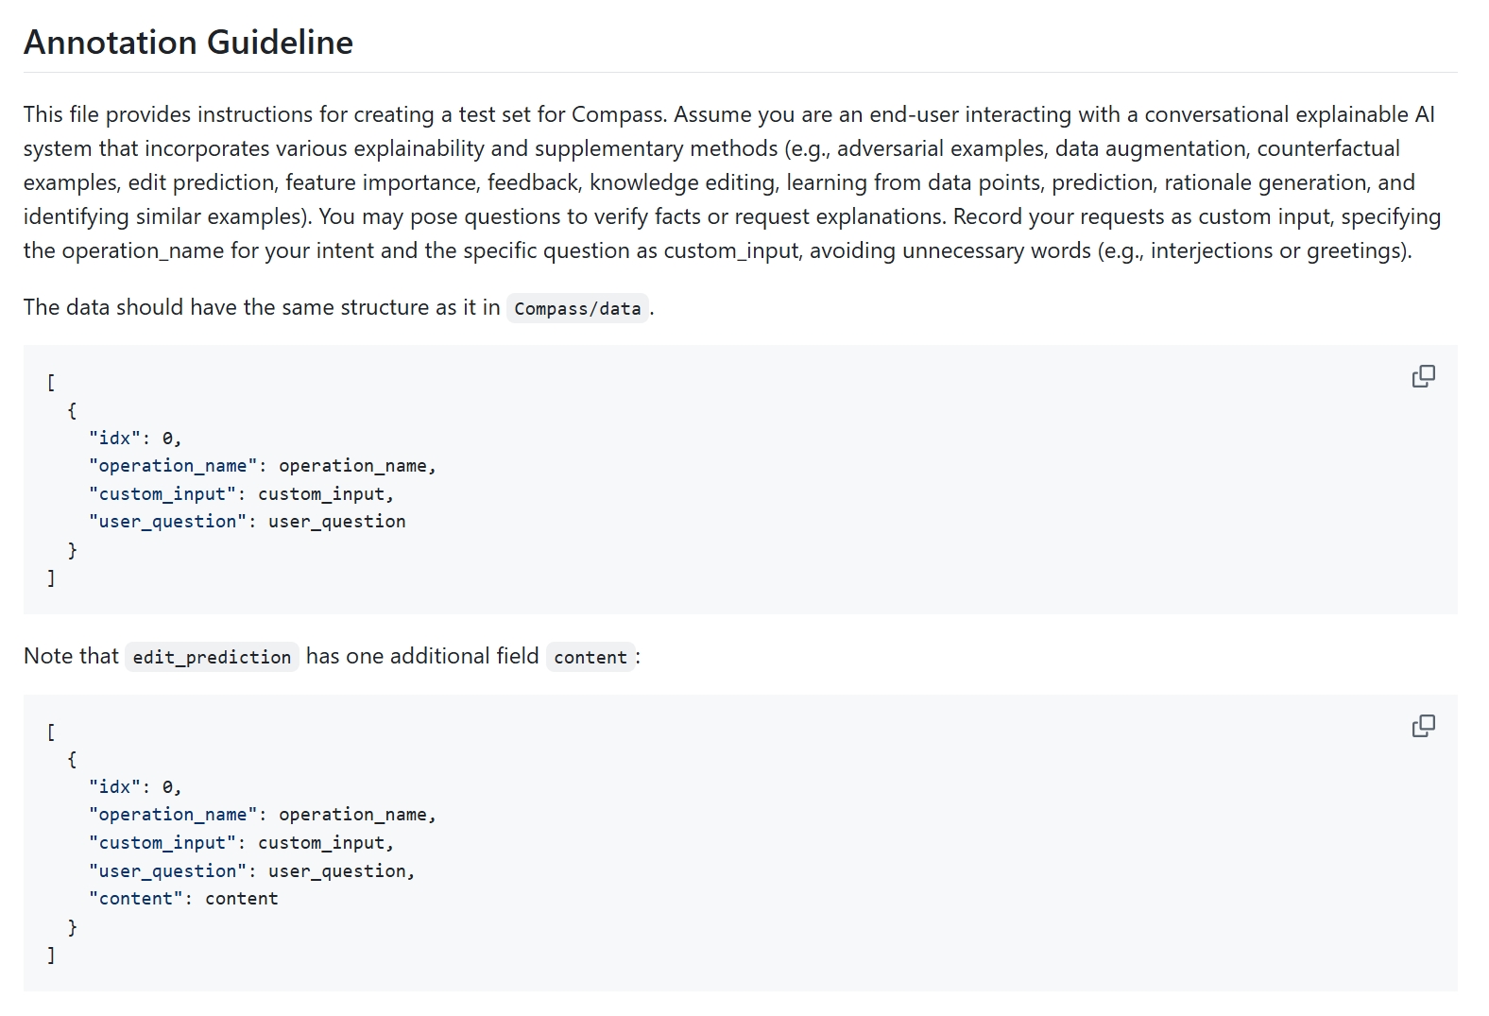The width and height of the screenshot is (1489, 1016).
Task: Click the "Note that" text before edit_prediction
Action: 71,656
